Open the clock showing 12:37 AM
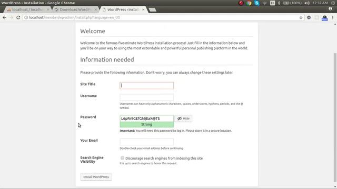 pos(320,3)
